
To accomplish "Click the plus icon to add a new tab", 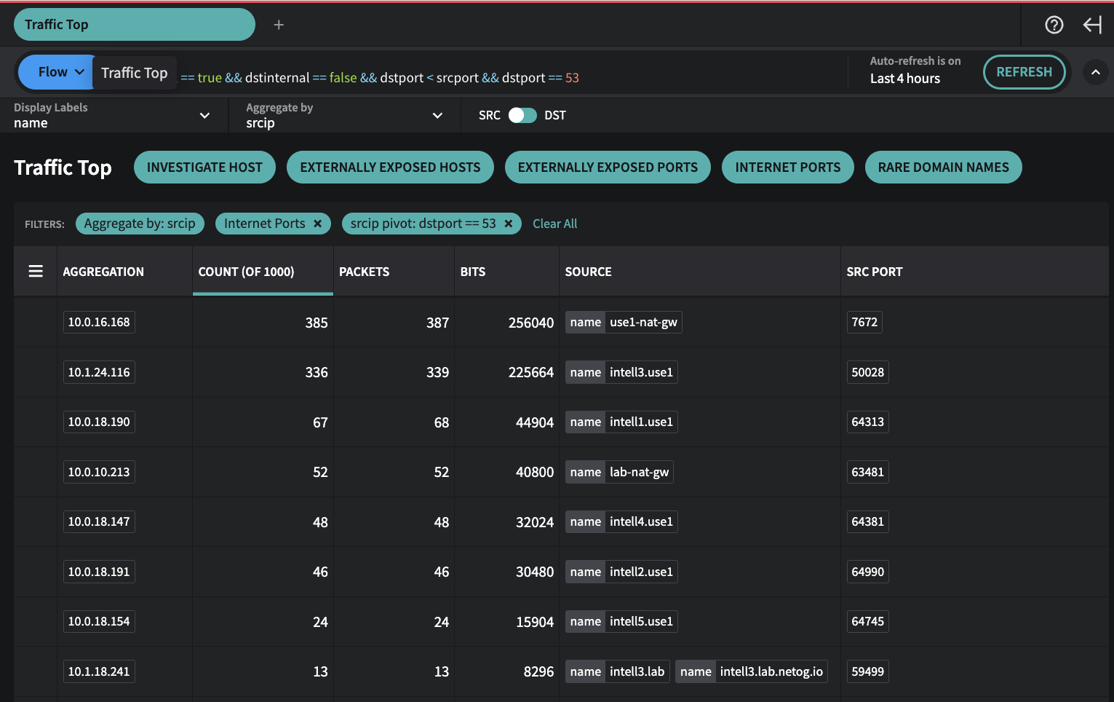I will 279,24.
